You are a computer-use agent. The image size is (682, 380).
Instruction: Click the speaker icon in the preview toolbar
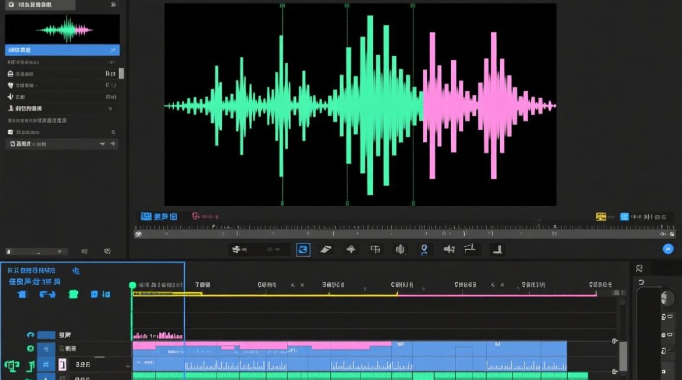pyautogui.click(x=449, y=249)
